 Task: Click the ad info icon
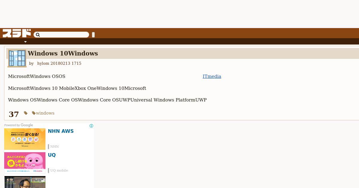pos(92,126)
